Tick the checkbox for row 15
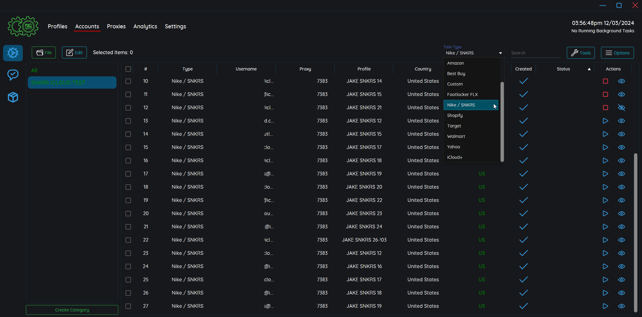This screenshot has width=642, height=317. coord(128,147)
